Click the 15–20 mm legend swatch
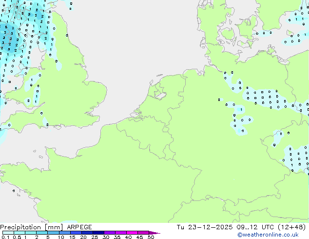The height and width of the screenshot is (239, 309). pyautogui.click(x=76, y=233)
